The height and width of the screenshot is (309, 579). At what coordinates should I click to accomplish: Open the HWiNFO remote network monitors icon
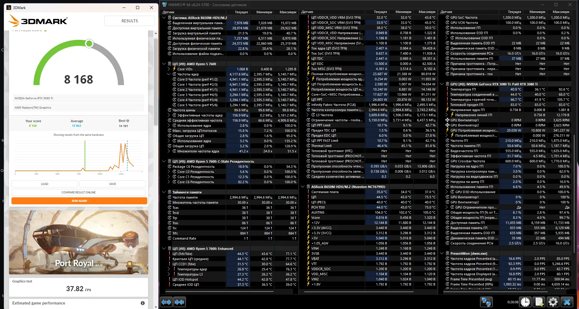pyautogui.click(x=486, y=302)
